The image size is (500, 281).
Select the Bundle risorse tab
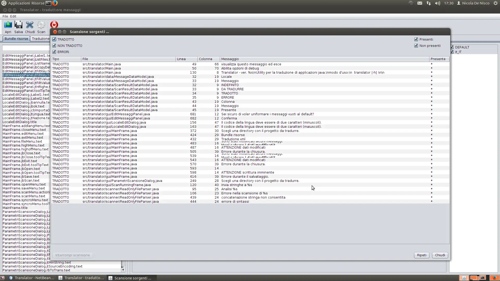[x=16, y=39]
